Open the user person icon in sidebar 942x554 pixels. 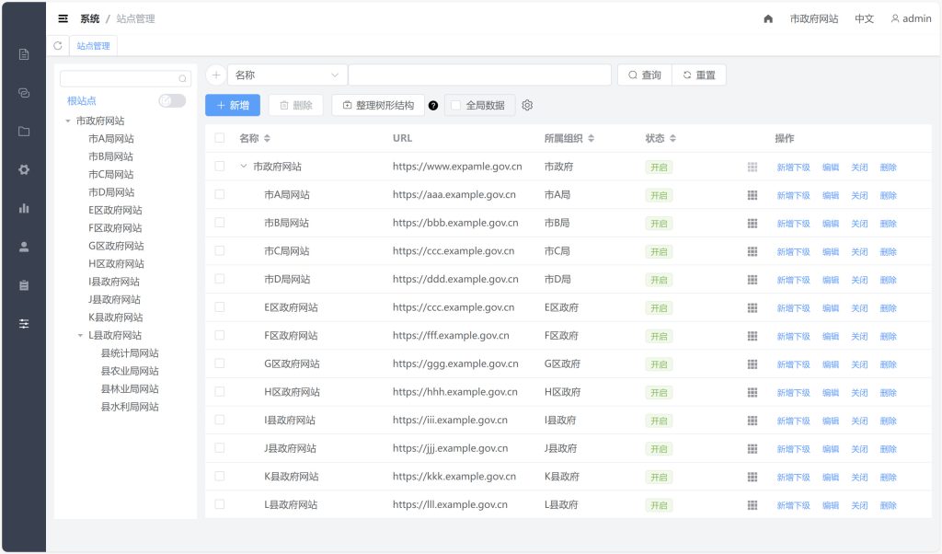coord(24,247)
